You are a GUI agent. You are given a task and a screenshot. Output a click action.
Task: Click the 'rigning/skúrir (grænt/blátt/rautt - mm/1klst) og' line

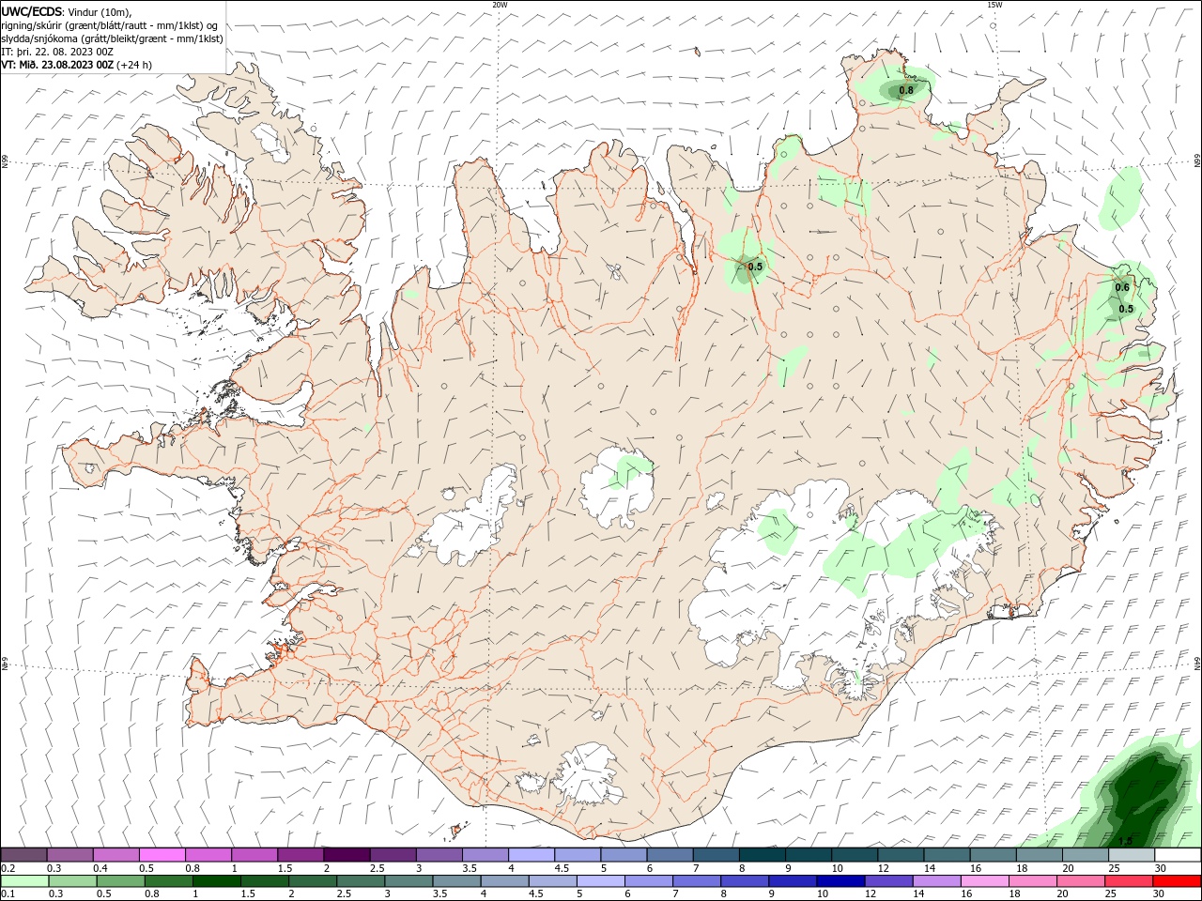110,25
